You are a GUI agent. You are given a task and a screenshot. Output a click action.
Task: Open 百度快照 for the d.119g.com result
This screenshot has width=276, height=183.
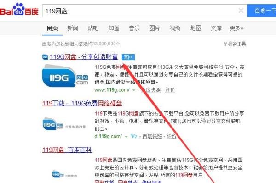(x=152, y=136)
